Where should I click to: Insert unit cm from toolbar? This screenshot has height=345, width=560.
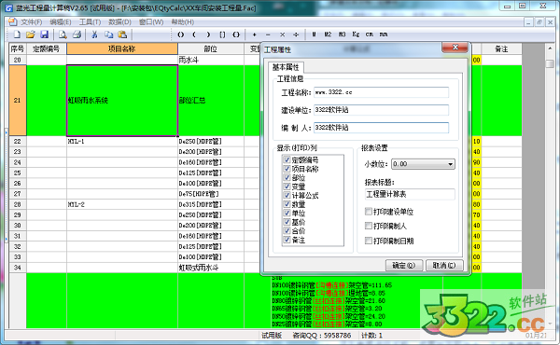370,34
